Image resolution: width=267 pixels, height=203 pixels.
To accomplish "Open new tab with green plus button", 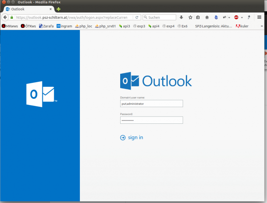I will click(59, 9).
